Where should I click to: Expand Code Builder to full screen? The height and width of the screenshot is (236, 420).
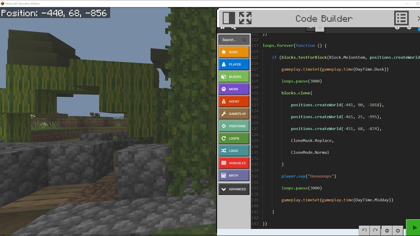(245, 18)
